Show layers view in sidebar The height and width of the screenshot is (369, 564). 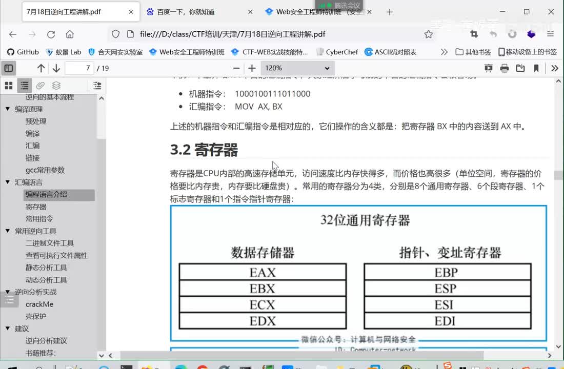pos(56,85)
